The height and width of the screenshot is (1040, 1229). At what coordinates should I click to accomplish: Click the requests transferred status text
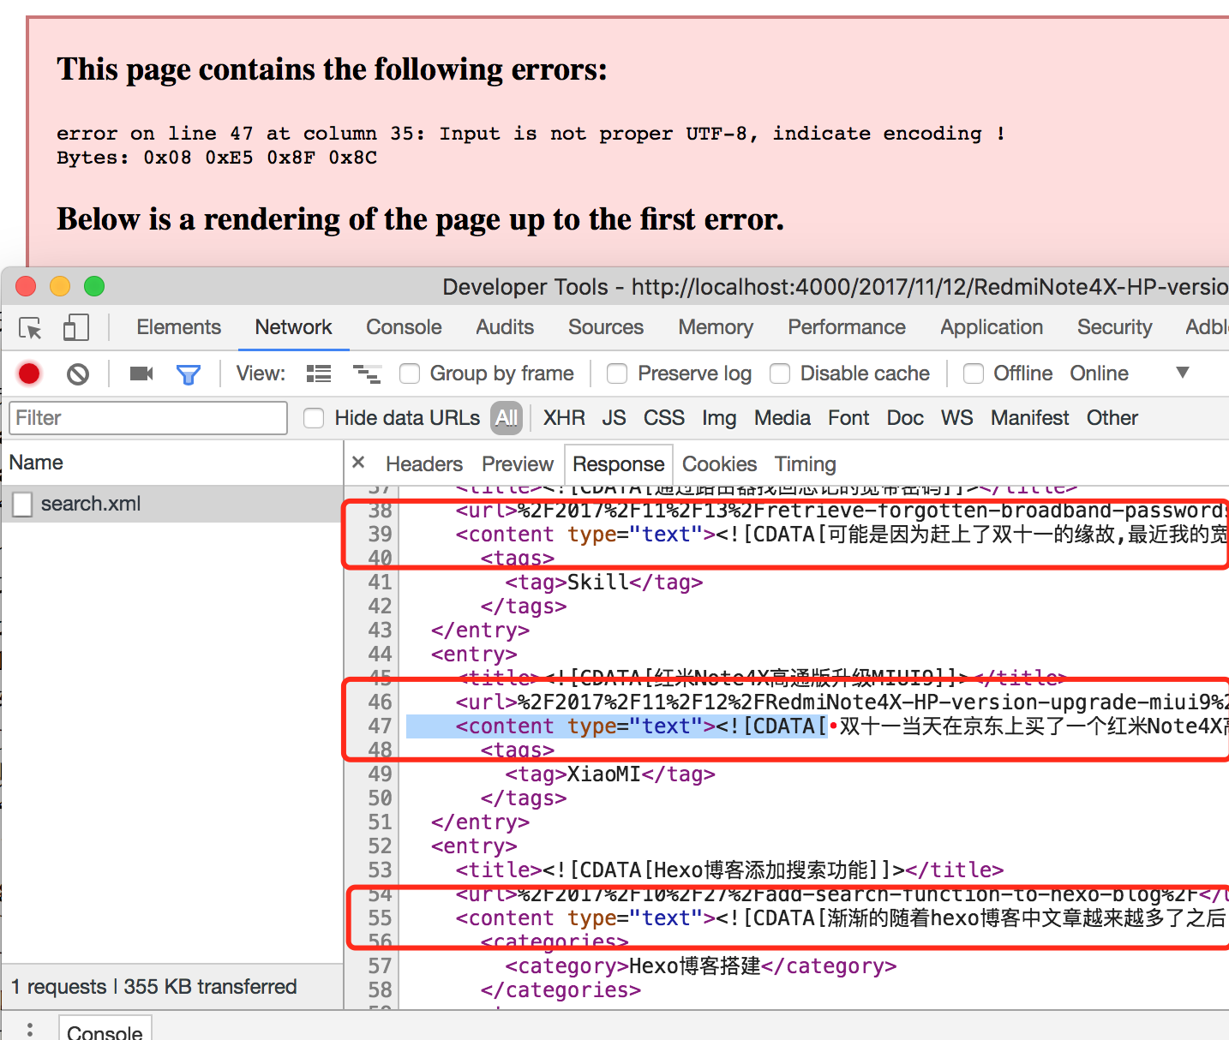pyautogui.click(x=154, y=987)
